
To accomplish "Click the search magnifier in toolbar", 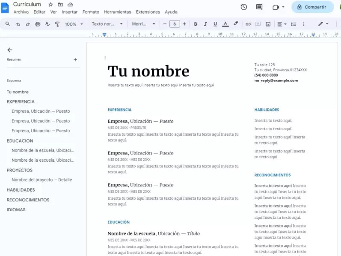I will tap(8, 24).
